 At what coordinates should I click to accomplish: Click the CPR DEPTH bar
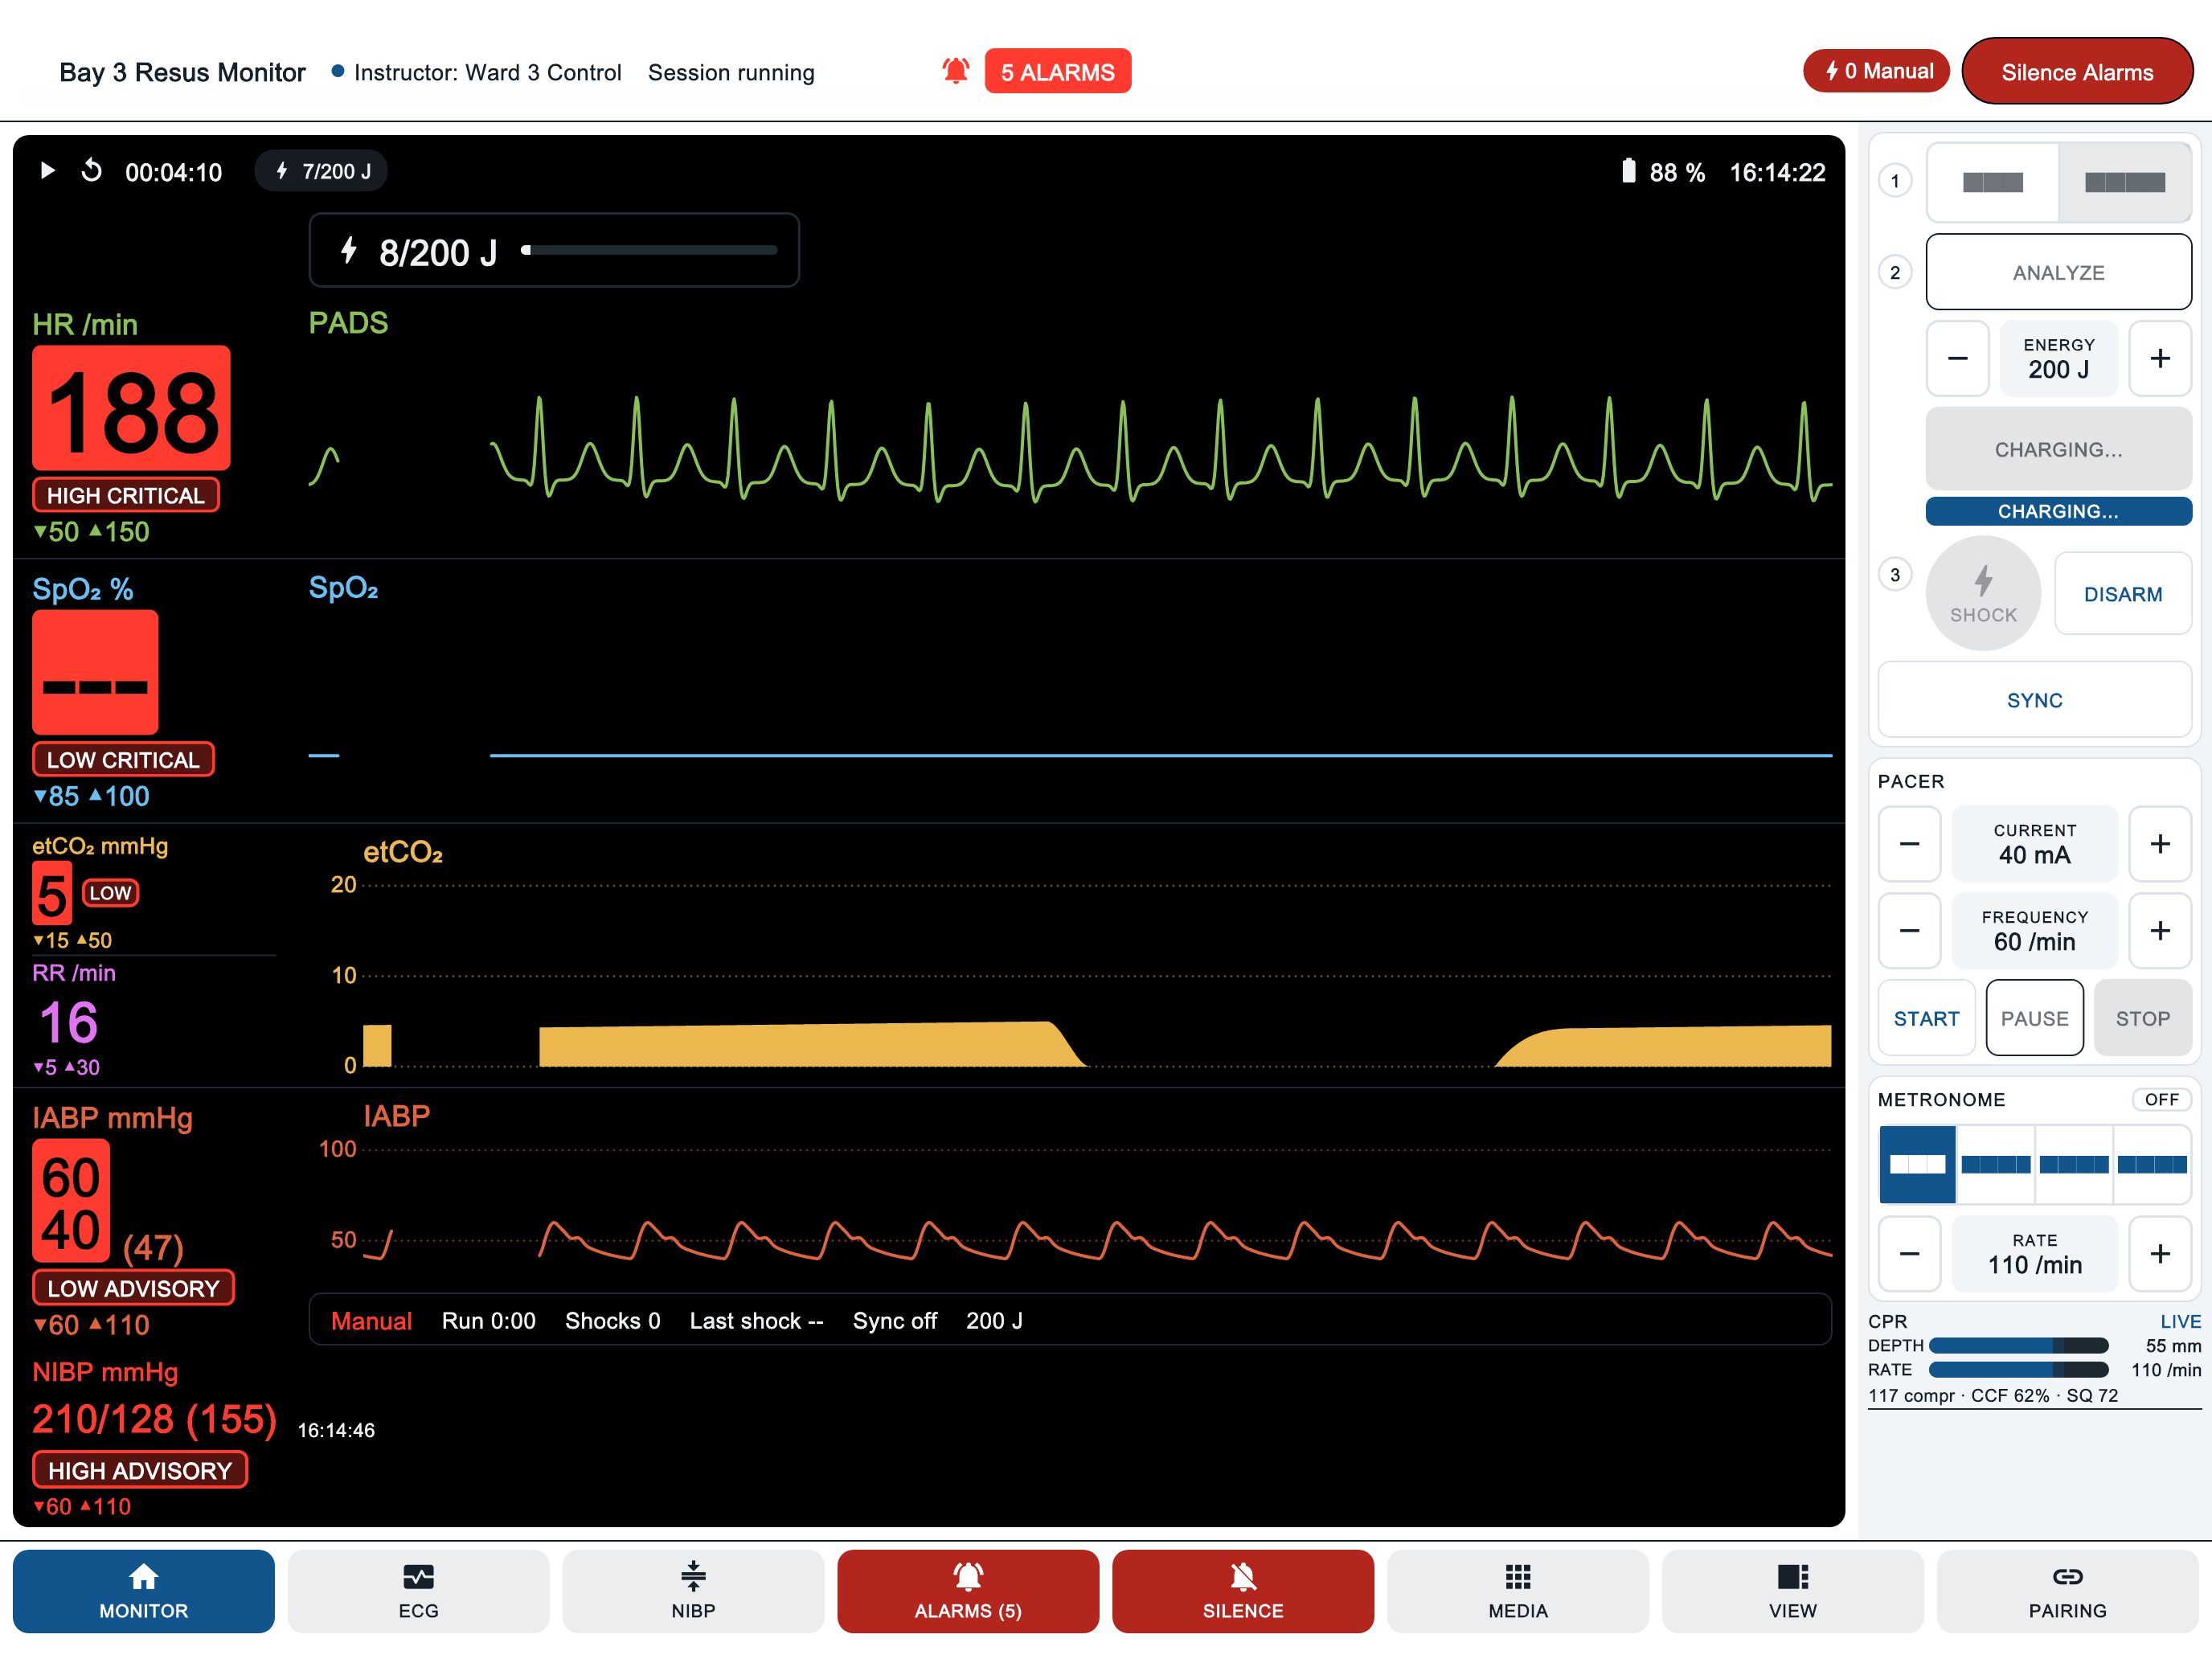pos(2018,1345)
